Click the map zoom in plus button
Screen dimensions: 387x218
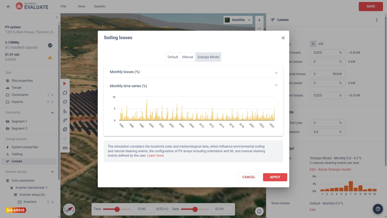point(259,20)
